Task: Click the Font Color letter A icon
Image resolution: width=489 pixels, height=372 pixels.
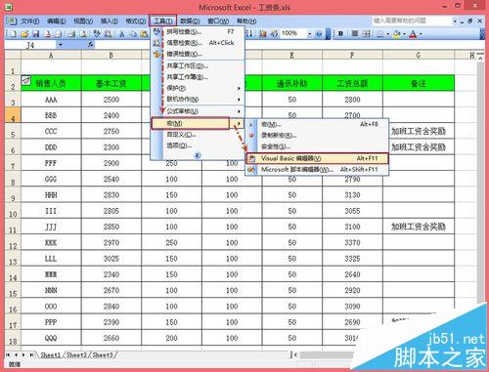Action: click(x=413, y=33)
